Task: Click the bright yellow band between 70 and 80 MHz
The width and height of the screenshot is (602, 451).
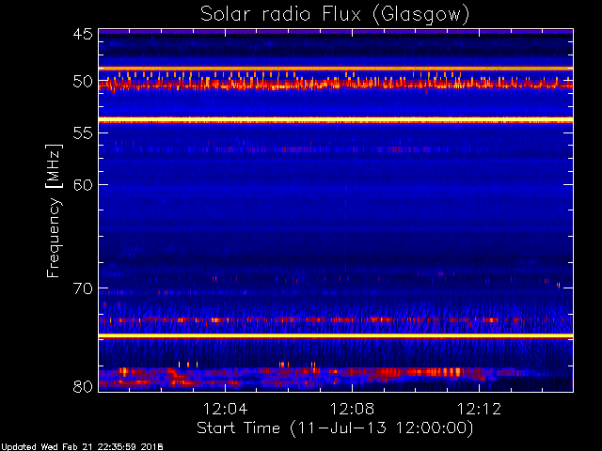Action: 336,336
